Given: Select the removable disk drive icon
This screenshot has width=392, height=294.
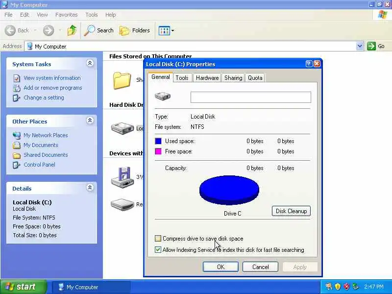Looking at the screenshot, I should coord(122,204).
